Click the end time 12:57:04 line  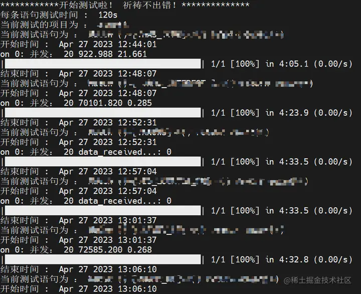click(79, 171)
